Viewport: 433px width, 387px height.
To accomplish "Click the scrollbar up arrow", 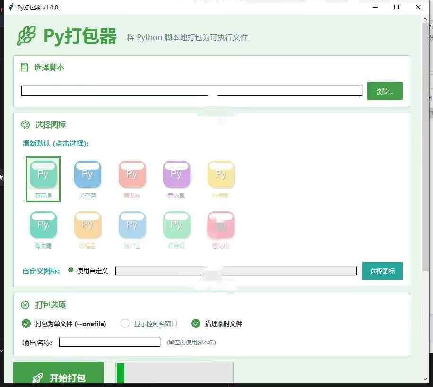I will coord(425,19).
